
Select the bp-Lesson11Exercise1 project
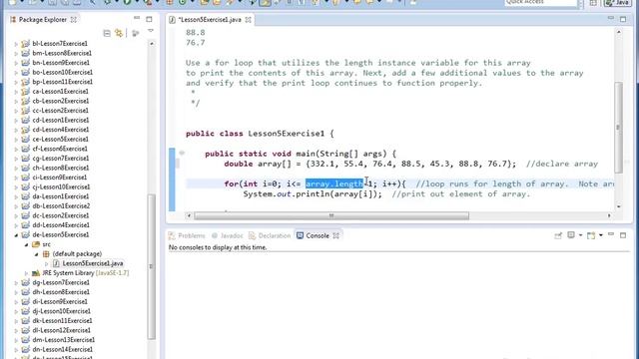click(62, 82)
